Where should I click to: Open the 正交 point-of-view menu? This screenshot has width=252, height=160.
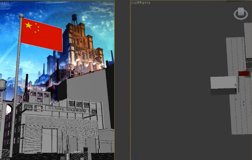click(139, 3)
